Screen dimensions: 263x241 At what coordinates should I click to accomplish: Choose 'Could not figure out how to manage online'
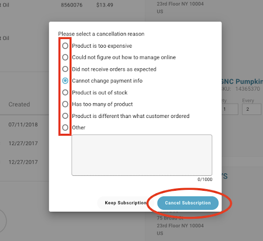[65, 57]
